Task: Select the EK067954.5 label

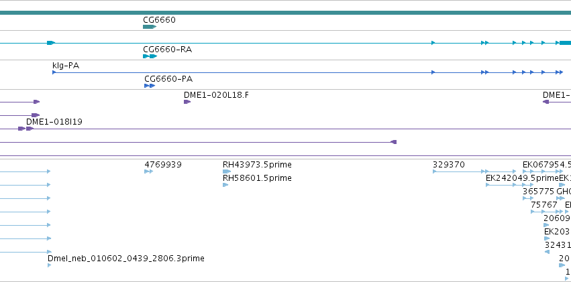Action: coord(547,165)
